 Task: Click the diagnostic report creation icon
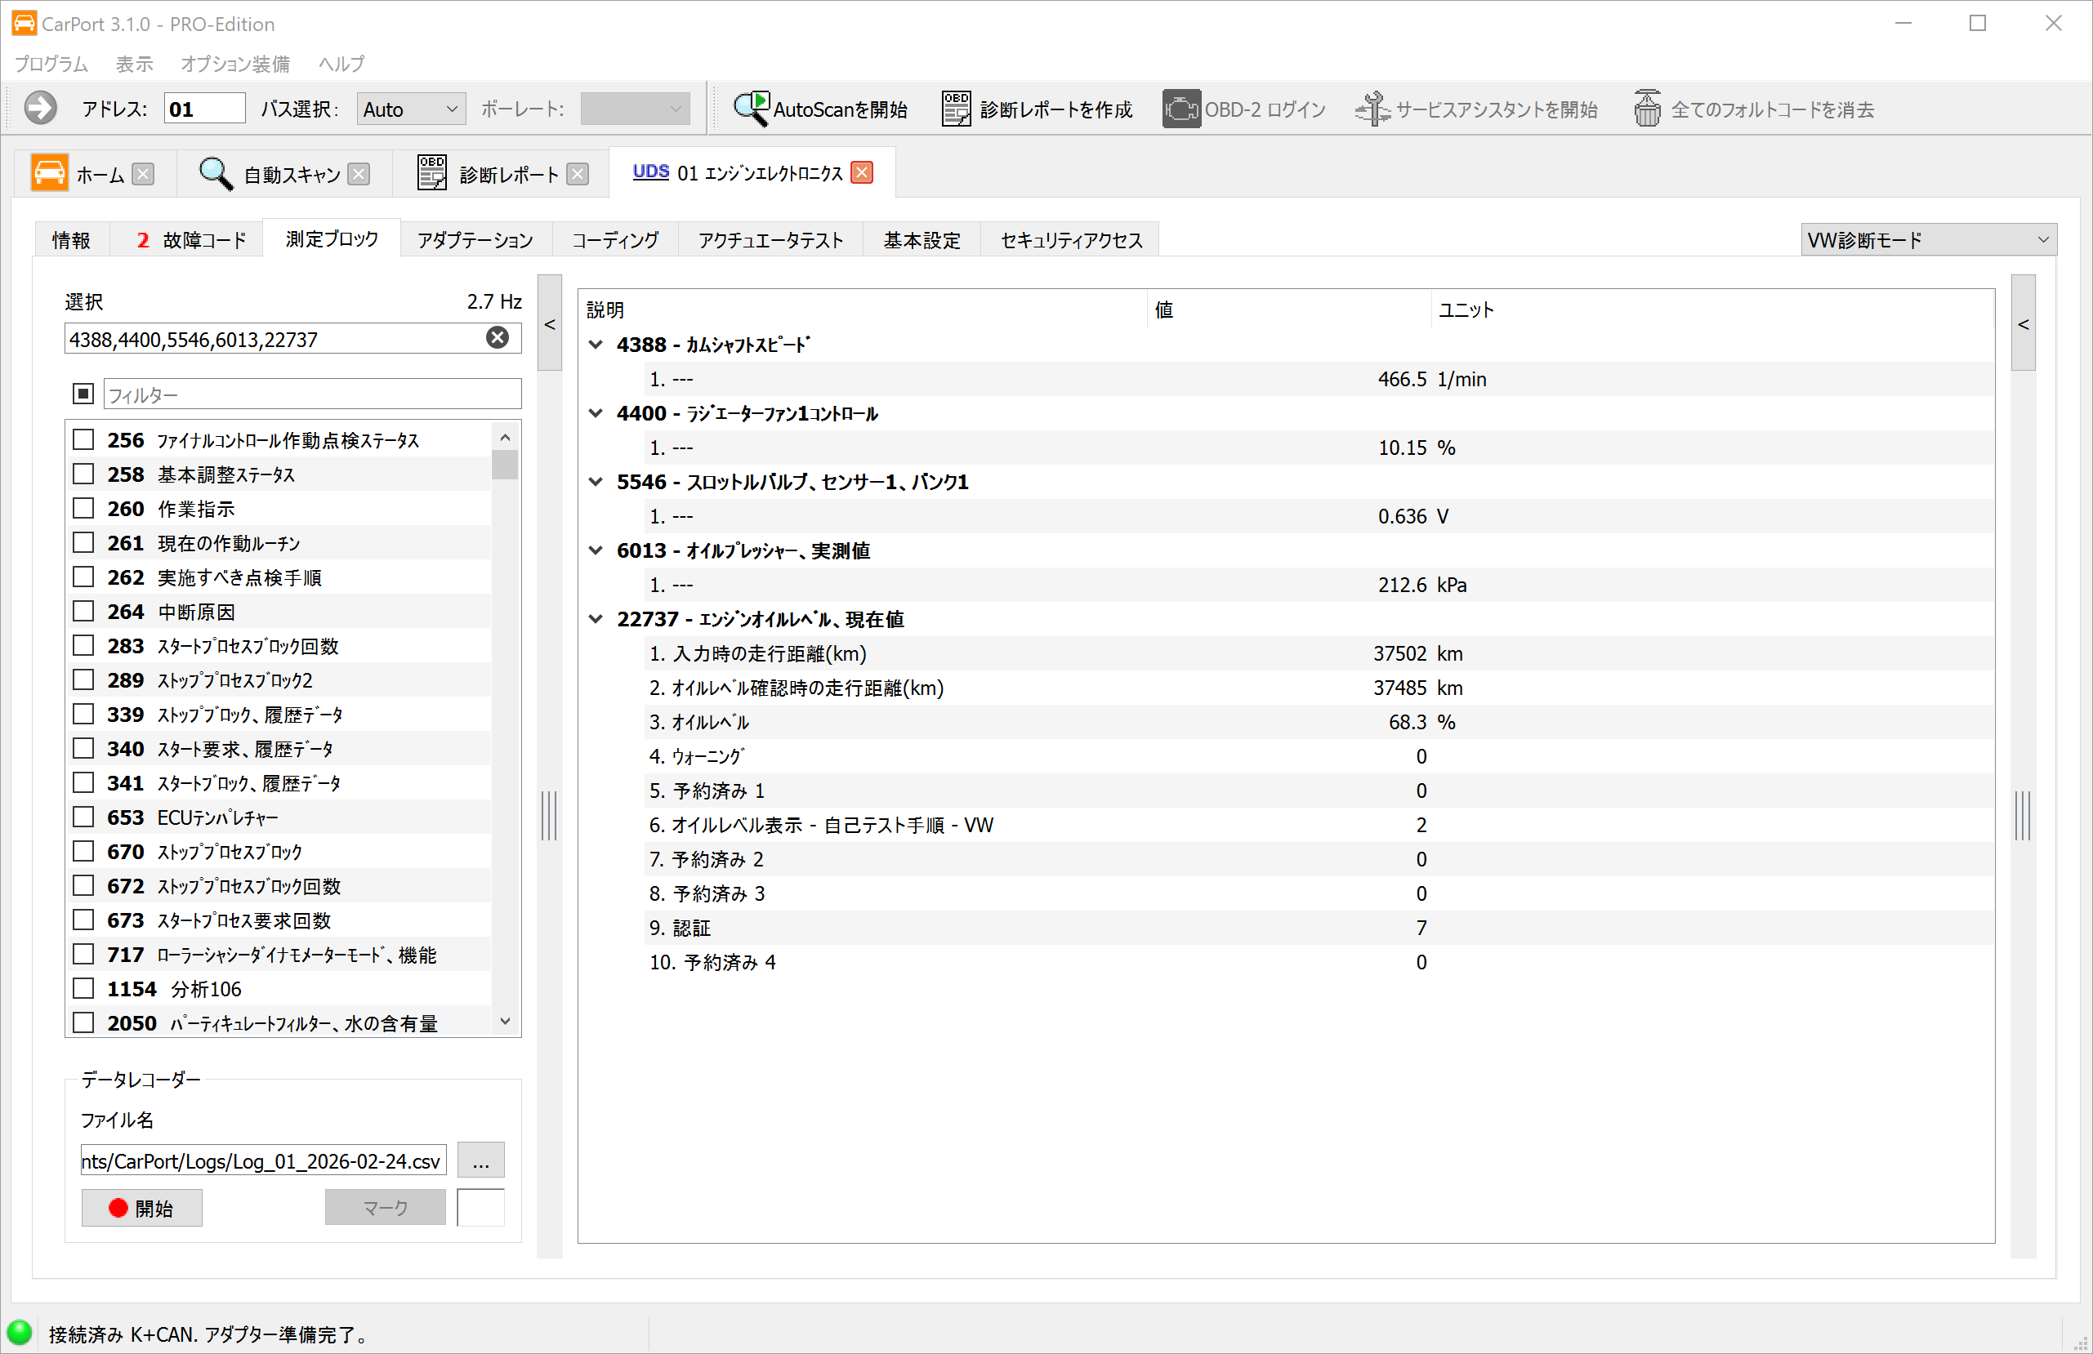956,109
